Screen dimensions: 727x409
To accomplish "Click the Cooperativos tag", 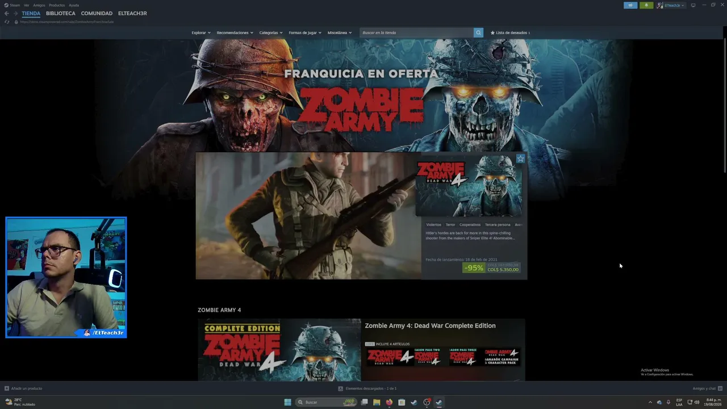I will tap(470, 225).
